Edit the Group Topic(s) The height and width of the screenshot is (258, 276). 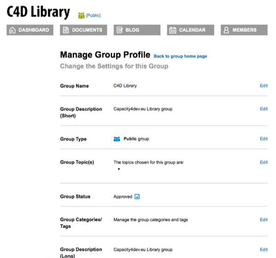[264, 162]
